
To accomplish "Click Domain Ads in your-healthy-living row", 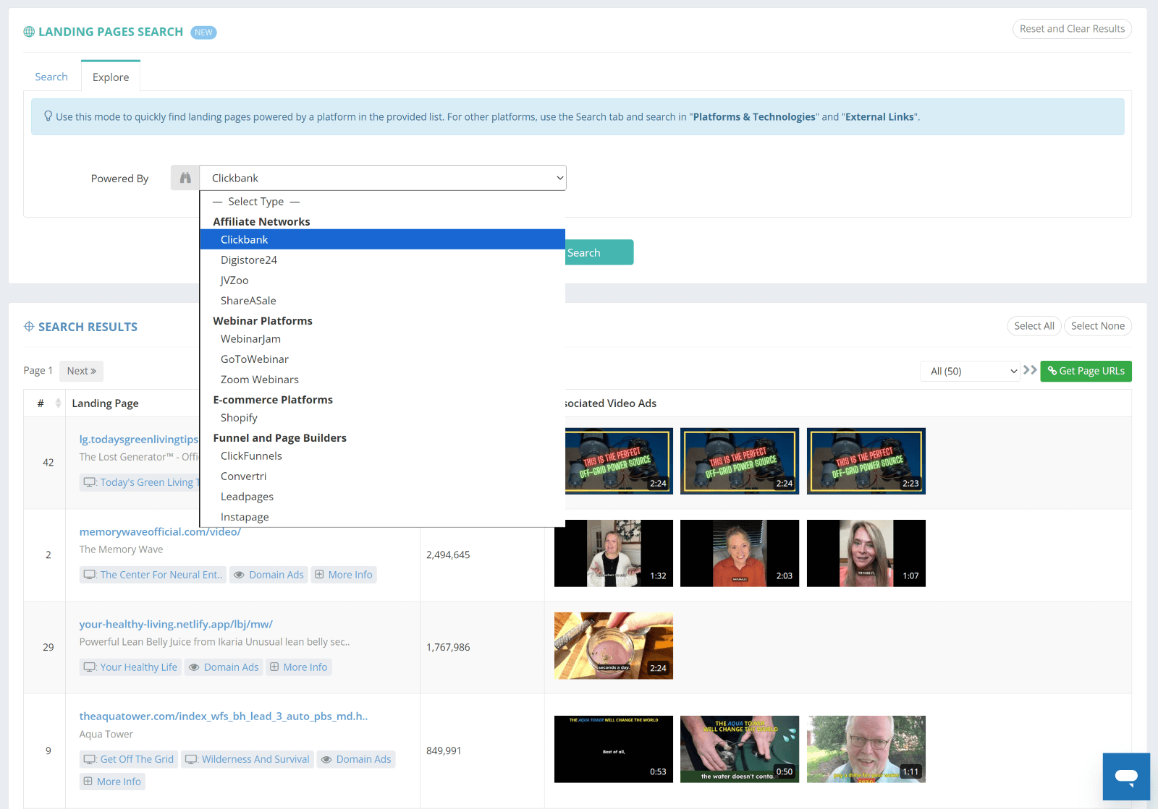I will click(x=224, y=667).
